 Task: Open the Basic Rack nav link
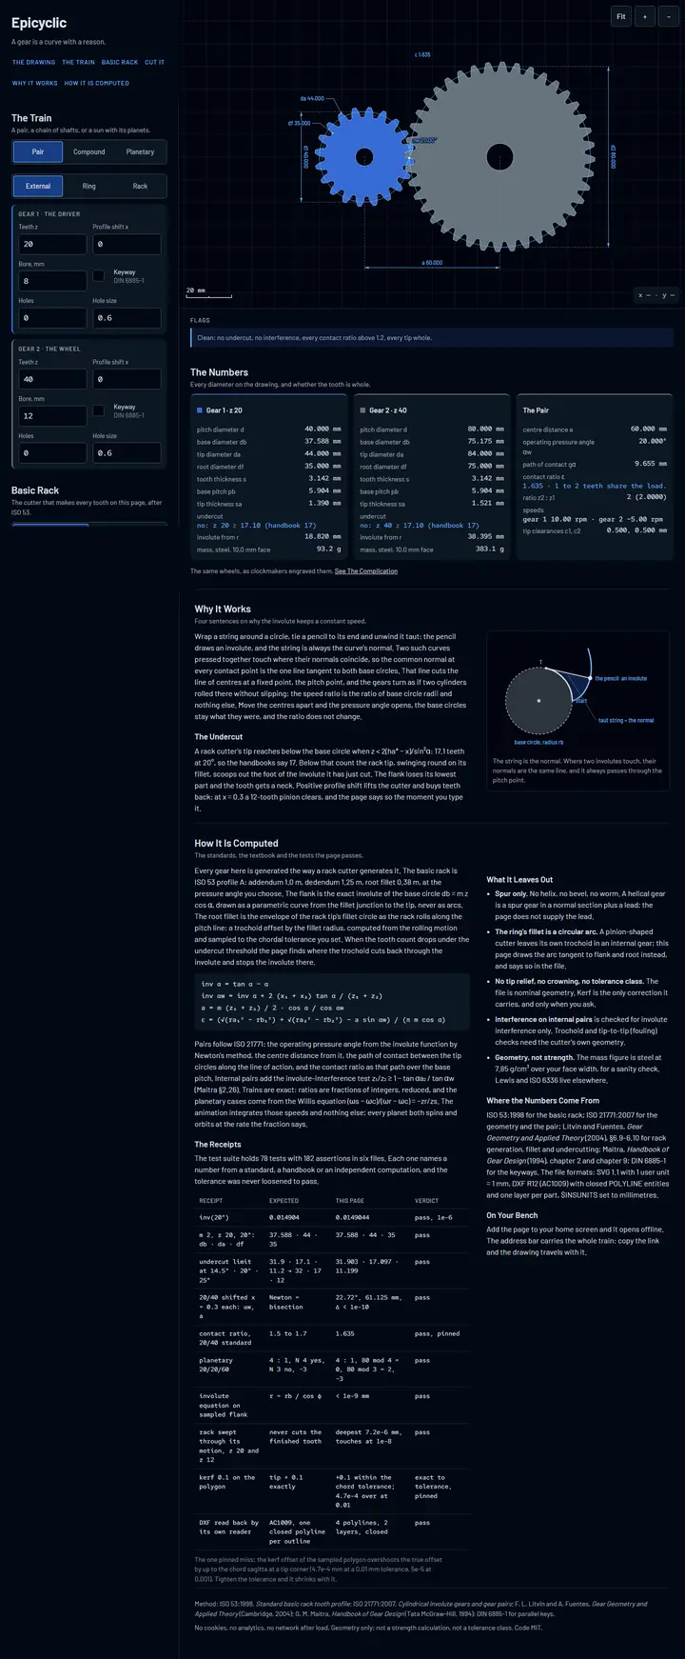pyautogui.click(x=120, y=62)
